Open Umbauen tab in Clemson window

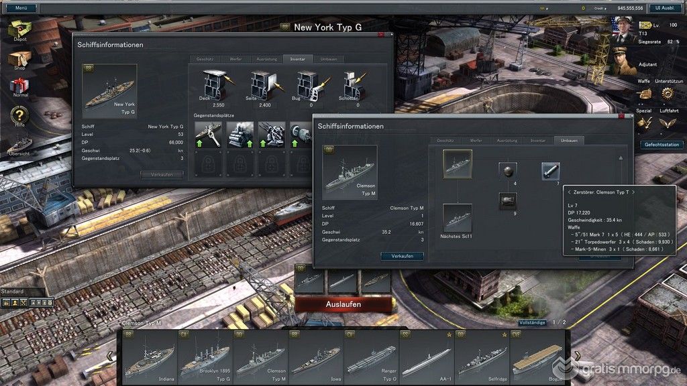pos(570,141)
